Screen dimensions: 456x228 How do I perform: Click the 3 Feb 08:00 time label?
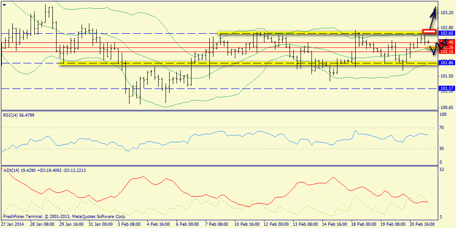[x=129, y=224]
